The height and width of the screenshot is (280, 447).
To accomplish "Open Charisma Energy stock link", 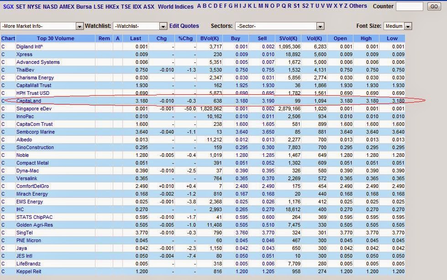I will [x=35, y=78].
